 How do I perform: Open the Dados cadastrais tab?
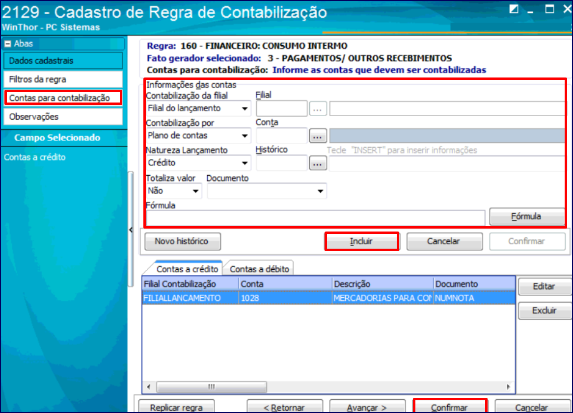click(x=63, y=61)
